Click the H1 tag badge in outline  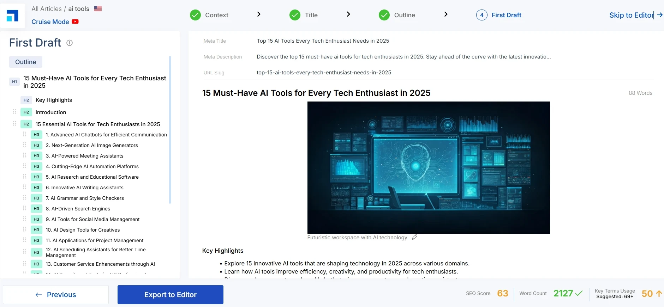[x=14, y=82]
